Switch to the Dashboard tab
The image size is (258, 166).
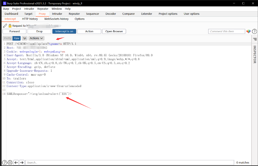coord(11,14)
